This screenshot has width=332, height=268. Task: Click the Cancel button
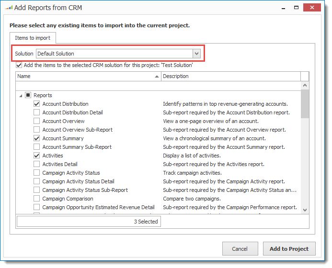pyautogui.click(x=240, y=249)
